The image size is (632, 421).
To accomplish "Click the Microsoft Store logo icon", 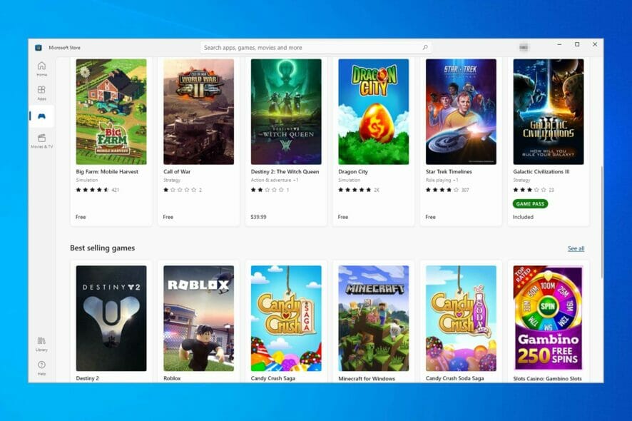I will pyautogui.click(x=39, y=48).
